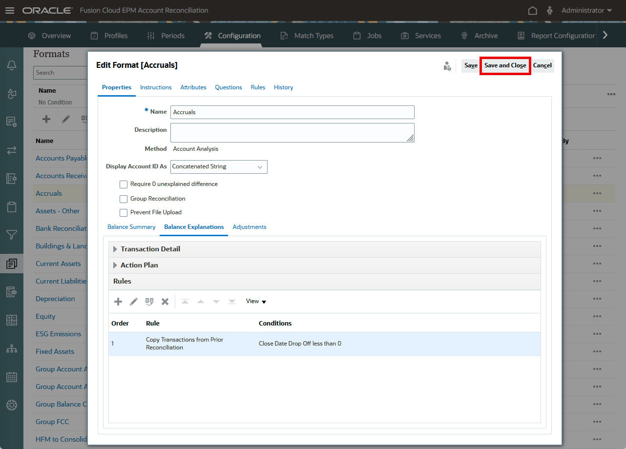Open the hamburger navigator menu

point(10,10)
